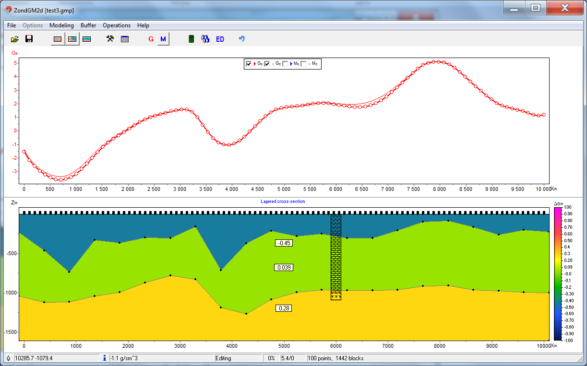Click the blue waveform icon
This screenshot has width=587, height=366.
205,39
